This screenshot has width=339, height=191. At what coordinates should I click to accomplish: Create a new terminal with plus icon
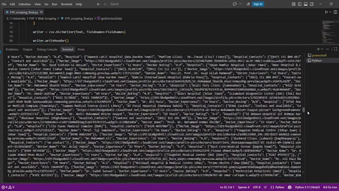pos(318,49)
